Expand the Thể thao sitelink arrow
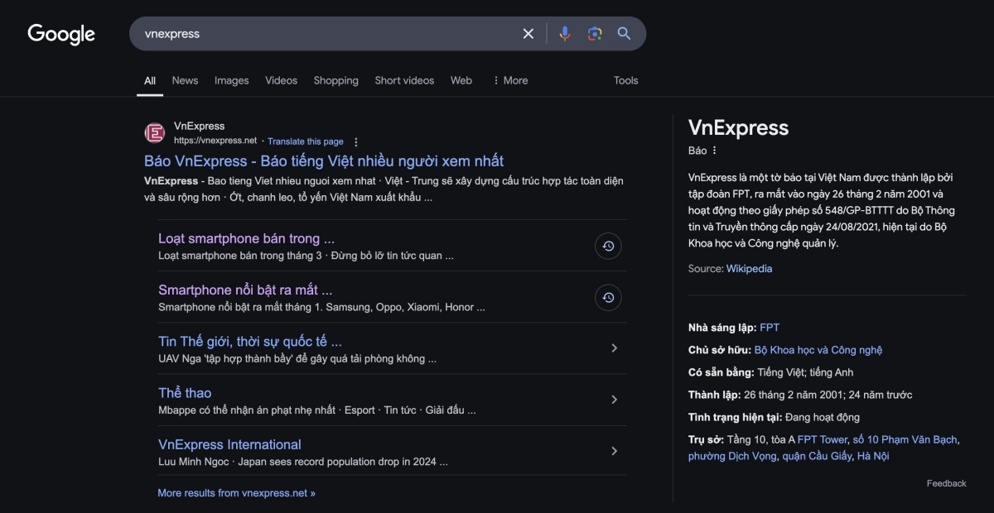Viewport: 994px width, 513px height. coord(614,400)
